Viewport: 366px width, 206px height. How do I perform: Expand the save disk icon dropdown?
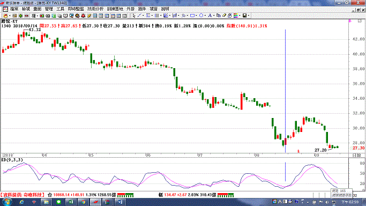249,16
